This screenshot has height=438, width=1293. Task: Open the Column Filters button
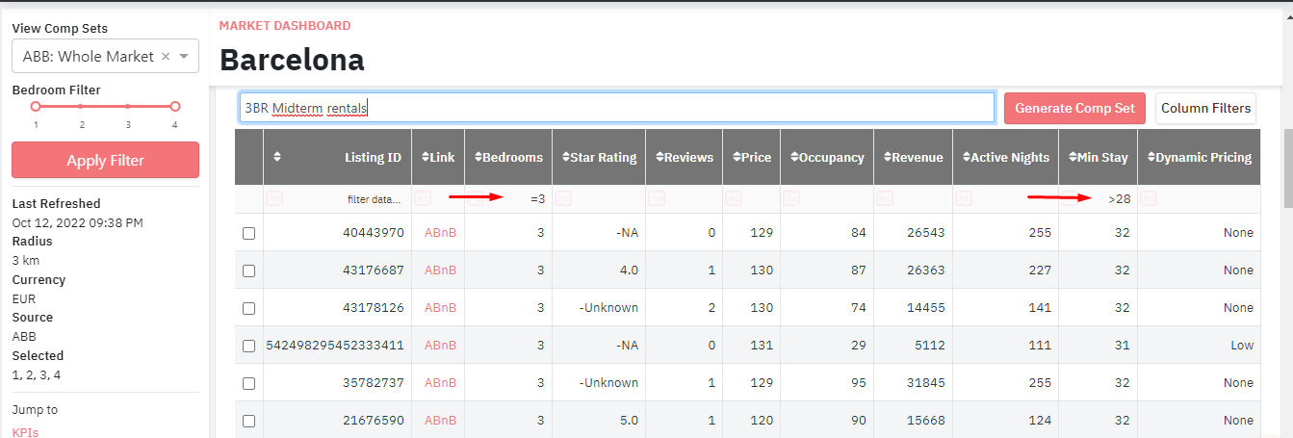point(1205,108)
